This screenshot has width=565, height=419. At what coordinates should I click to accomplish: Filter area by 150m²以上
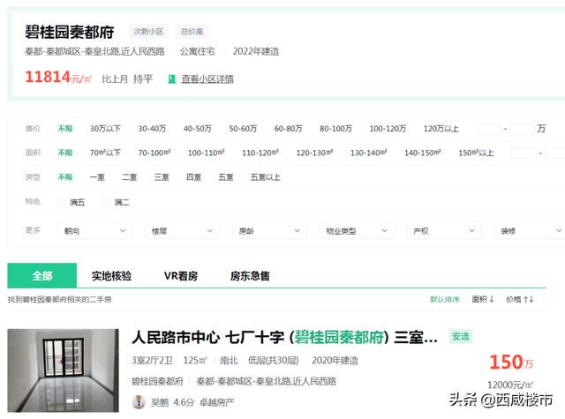(476, 153)
